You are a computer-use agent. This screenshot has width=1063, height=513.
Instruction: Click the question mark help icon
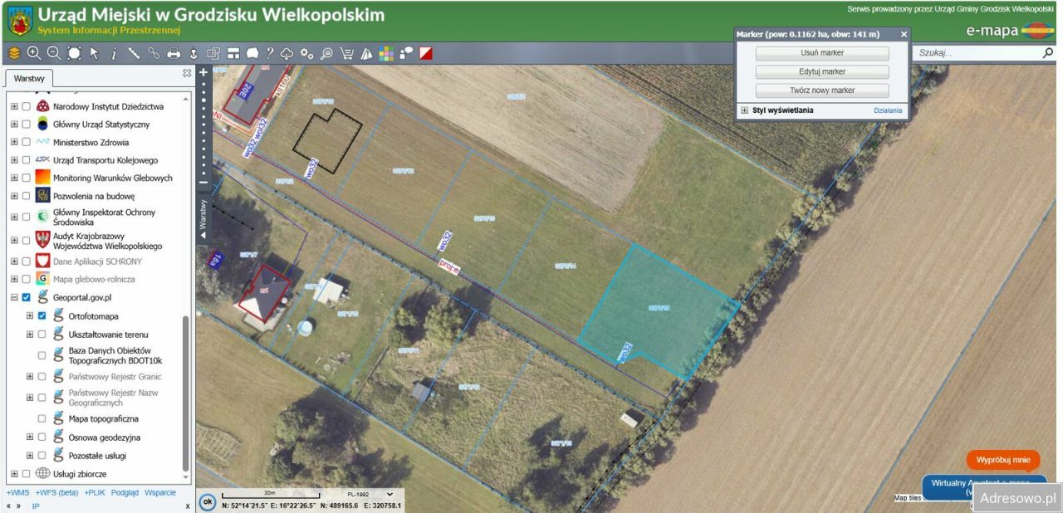coord(270,53)
